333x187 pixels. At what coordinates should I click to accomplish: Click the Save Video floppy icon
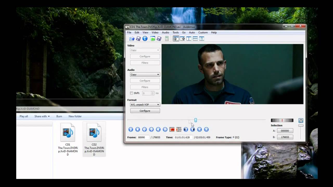[x=138, y=39]
